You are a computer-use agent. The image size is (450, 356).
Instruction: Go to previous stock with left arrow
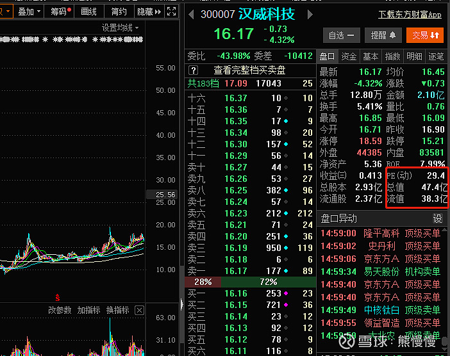point(191,14)
